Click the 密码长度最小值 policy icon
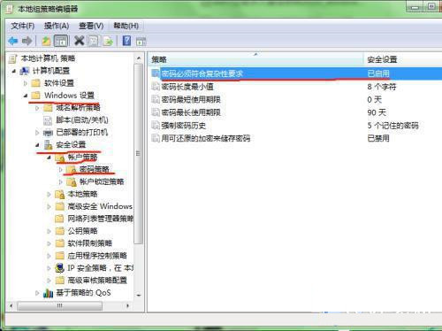 [x=156, y=86]
